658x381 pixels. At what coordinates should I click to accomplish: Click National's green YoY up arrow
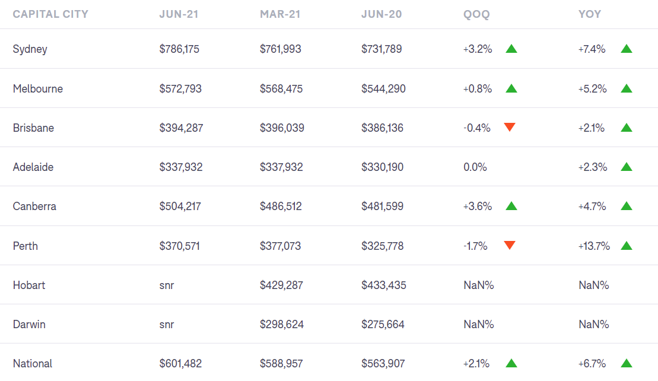pyautogui.click(x=627, y=363)
